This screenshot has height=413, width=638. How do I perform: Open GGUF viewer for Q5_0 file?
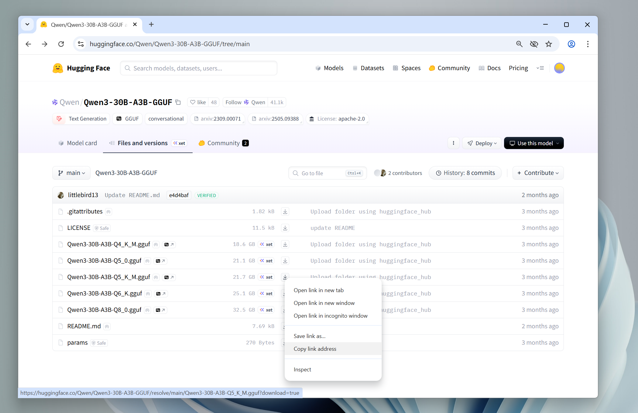pyautogui.click(x=160, y=261)
